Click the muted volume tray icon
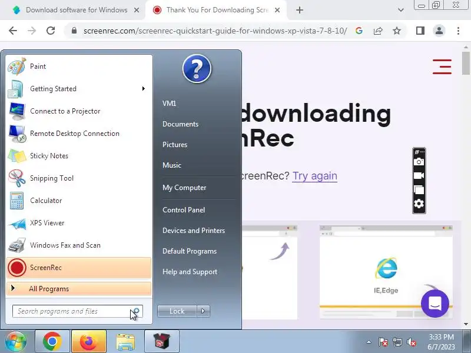The height and width of the screenshot is (353, 471). coord(411,342)
